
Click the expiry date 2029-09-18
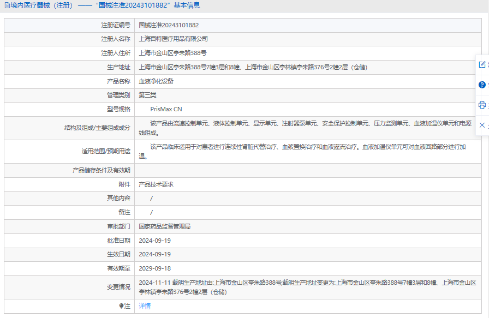(154, 268)
